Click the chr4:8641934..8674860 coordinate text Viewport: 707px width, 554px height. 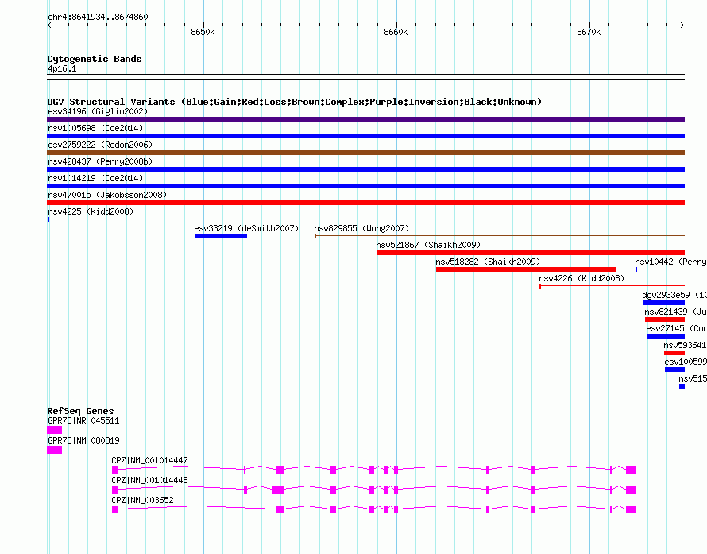pyautogui.click(x=98, y=17)
